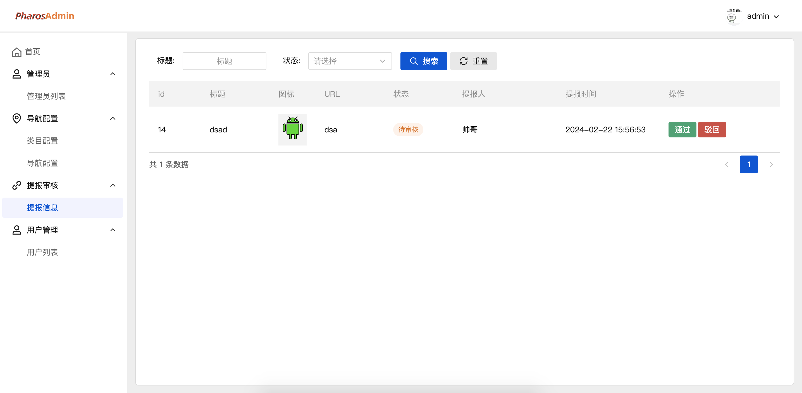Screen dimensions: 802x393
Task: Click the admin avatar image at top right
Action: (x=732, y=17)
